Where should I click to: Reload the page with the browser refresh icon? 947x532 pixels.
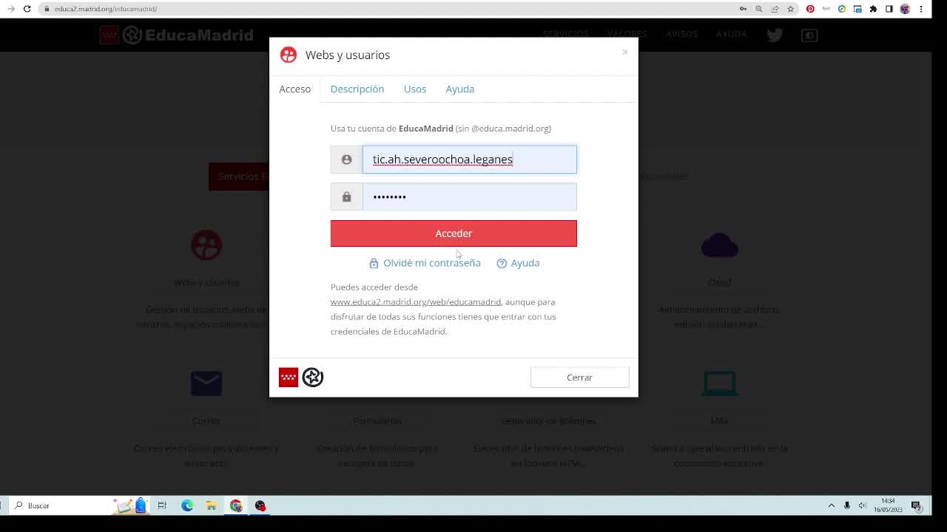pos(27,9)
